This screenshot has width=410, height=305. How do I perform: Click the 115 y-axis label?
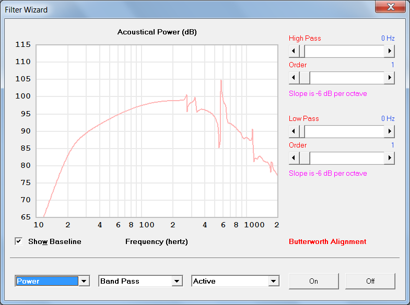click(23, 45)
